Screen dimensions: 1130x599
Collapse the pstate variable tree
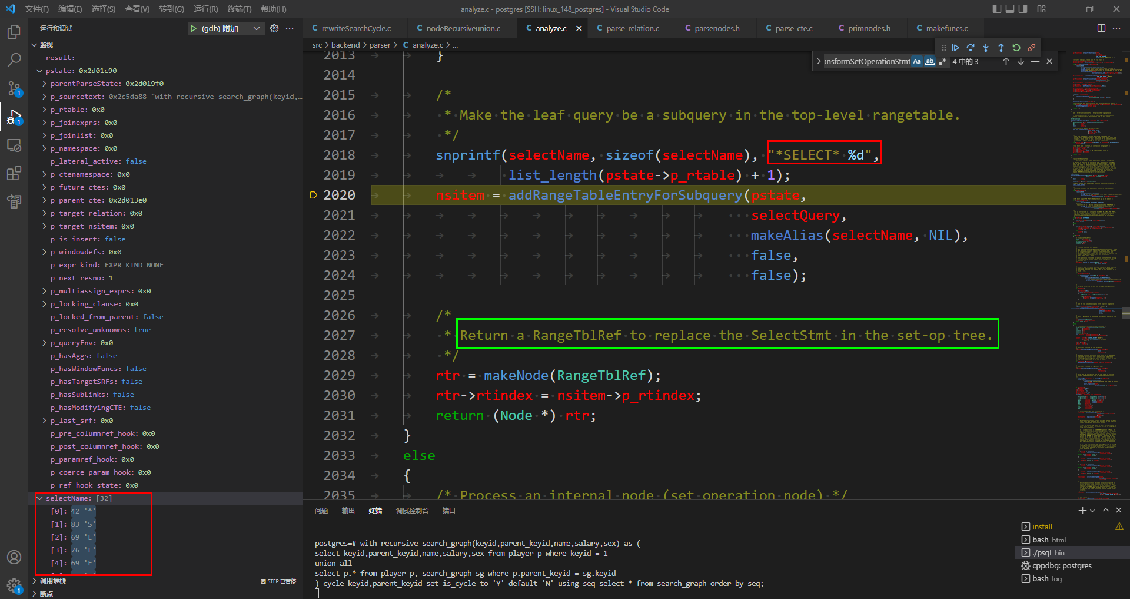pos(39,71)
